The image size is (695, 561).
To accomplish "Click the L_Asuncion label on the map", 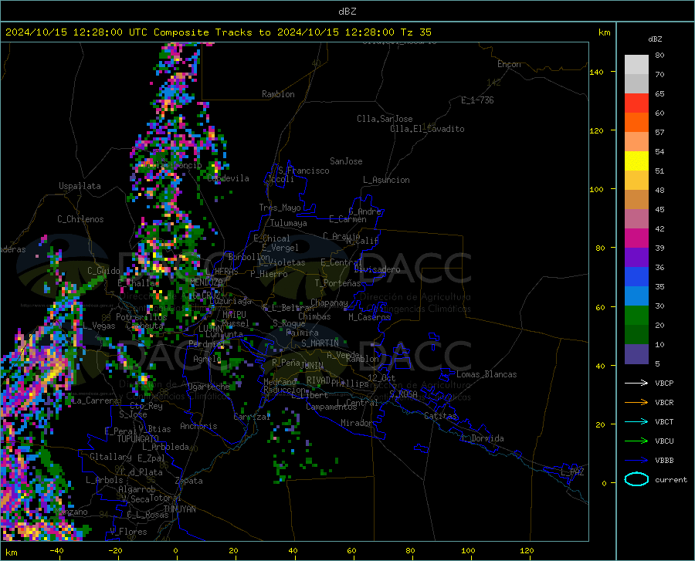I will (386, 180).
